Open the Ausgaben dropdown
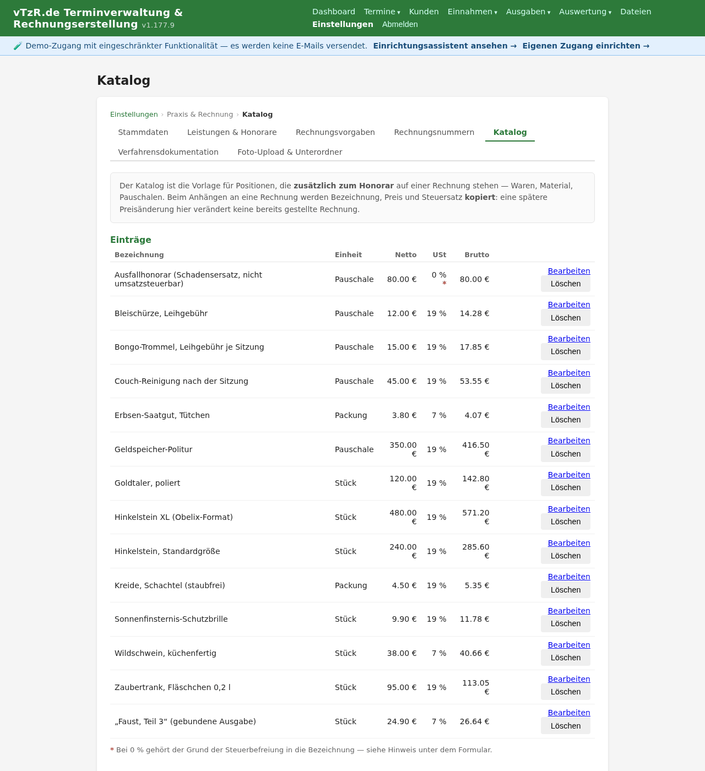Screen dimensions: 705x771 (528, 12)
